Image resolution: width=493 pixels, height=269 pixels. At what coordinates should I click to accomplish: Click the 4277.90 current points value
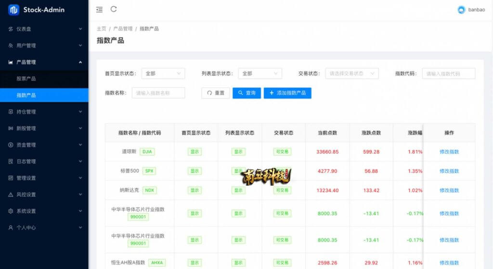click(x=327, y=171)
